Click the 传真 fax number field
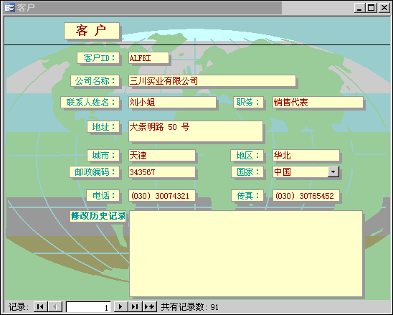 (306, 196)
